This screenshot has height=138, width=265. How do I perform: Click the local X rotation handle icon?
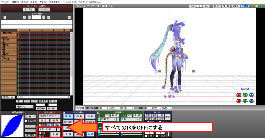pos(239,95)
